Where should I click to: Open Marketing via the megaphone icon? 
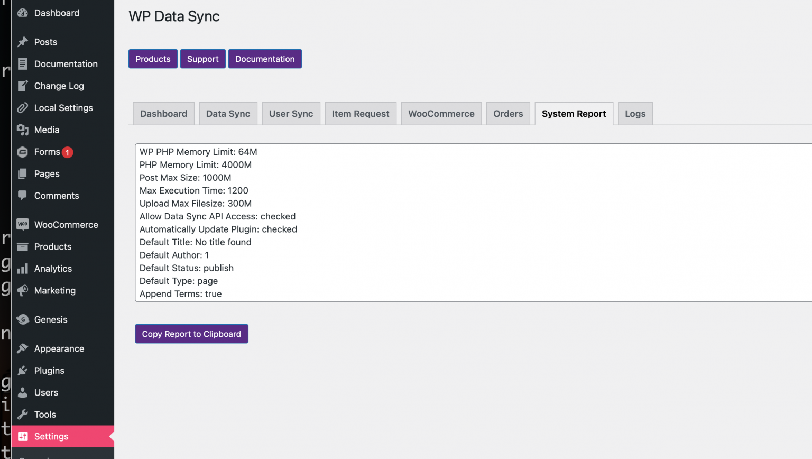(x=23, y=290)
